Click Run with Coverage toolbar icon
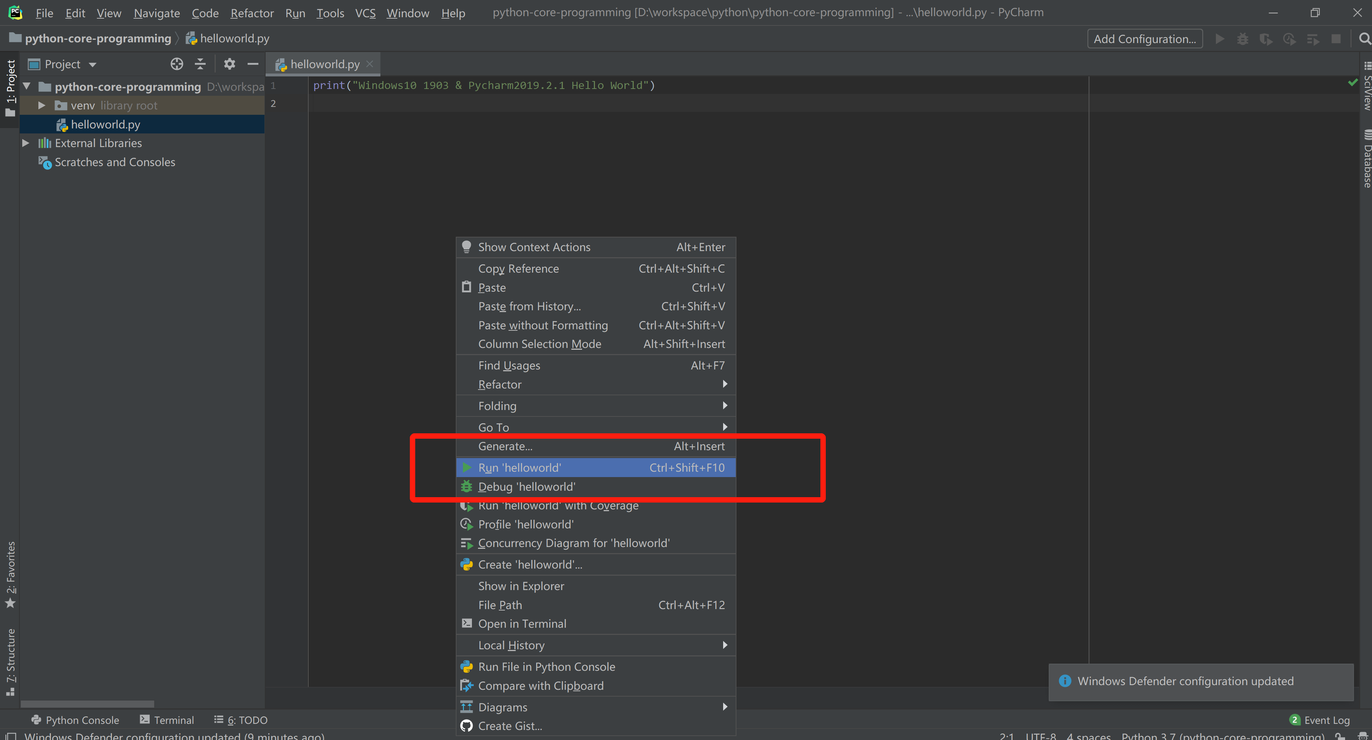The height and width of the screenshot is (740, 1372). pyautogui.click(x=1266, y=39)
